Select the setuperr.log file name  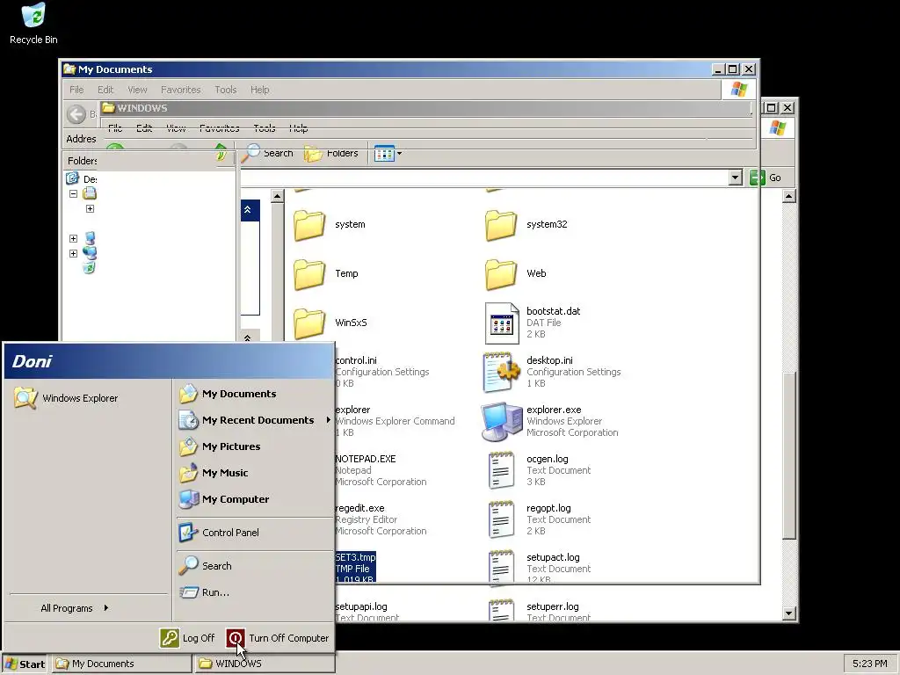click(553, 606)
